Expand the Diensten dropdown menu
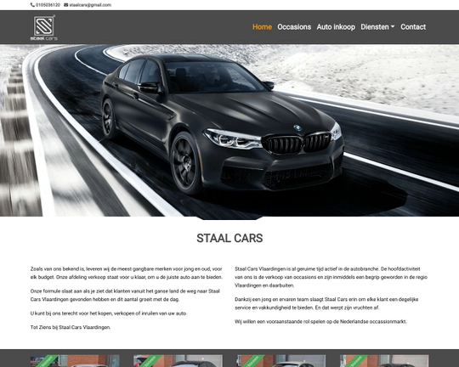The width and height of the screenshot is (459, 367). coord(377,27)
